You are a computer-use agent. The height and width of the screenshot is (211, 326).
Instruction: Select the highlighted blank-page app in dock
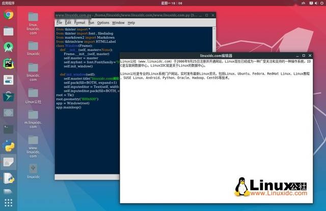tap(8, 162)
